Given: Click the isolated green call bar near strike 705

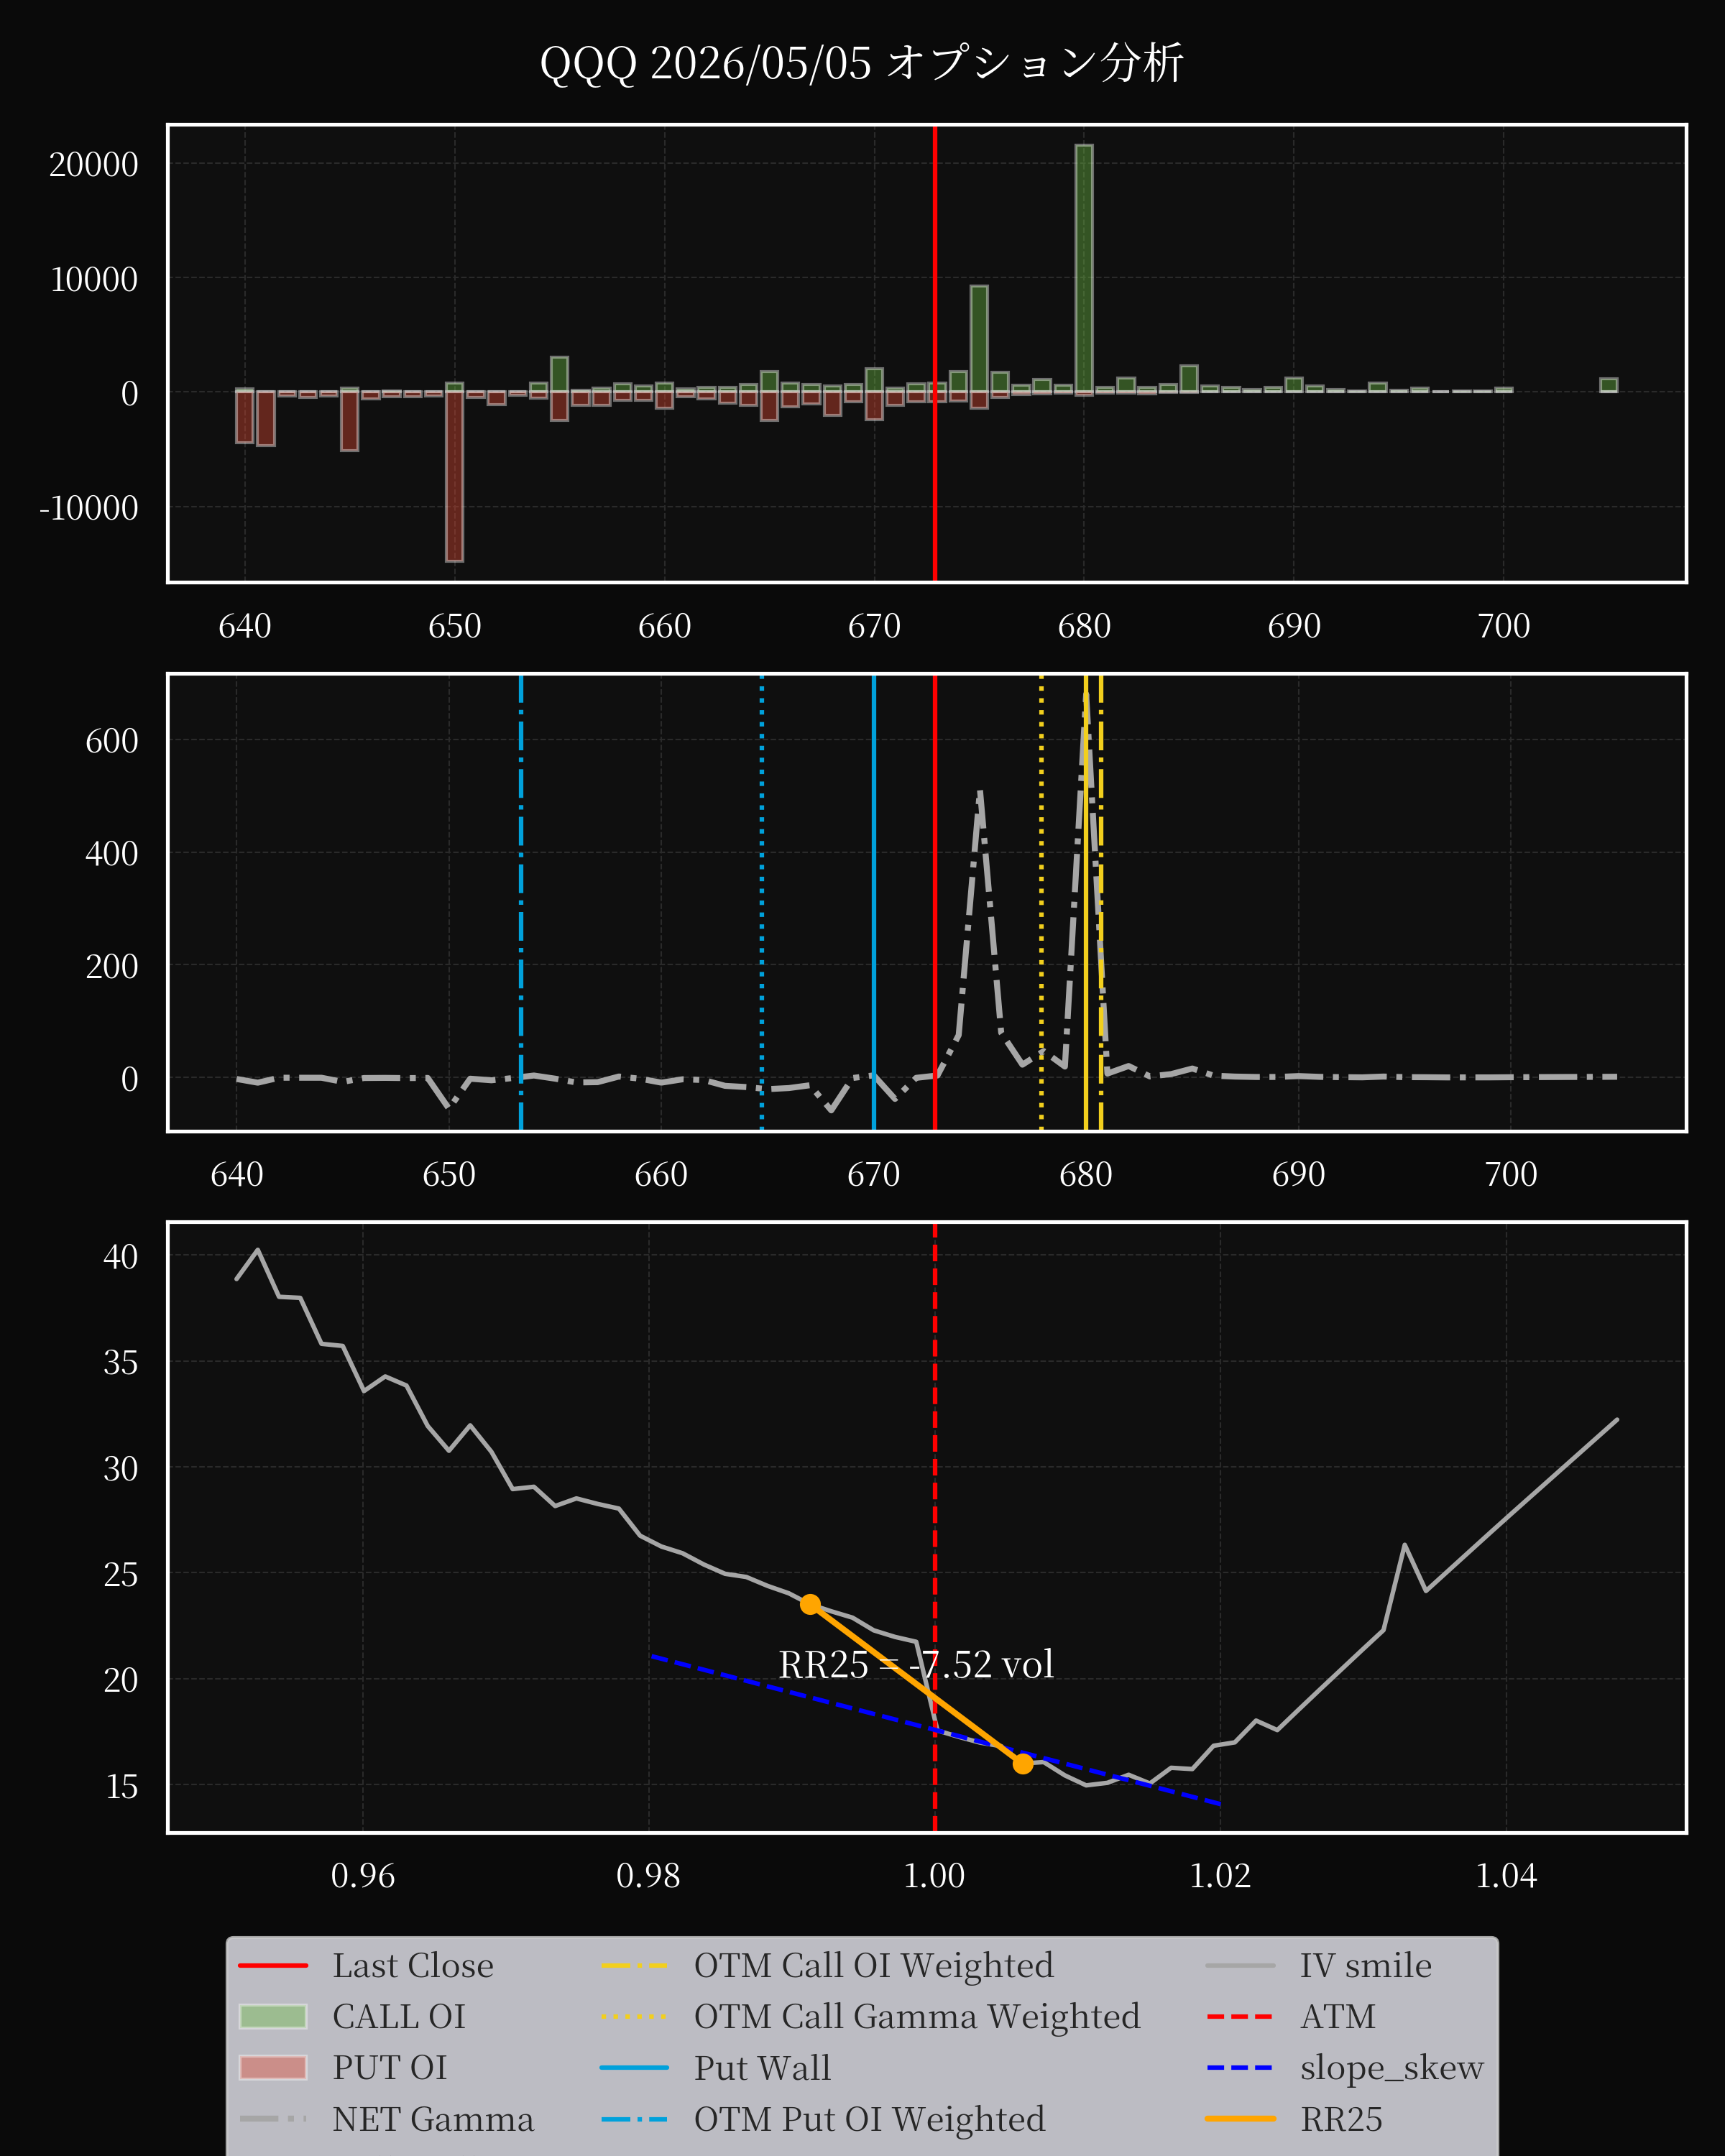Looking at the screenshot, I should click(1609, 385).
